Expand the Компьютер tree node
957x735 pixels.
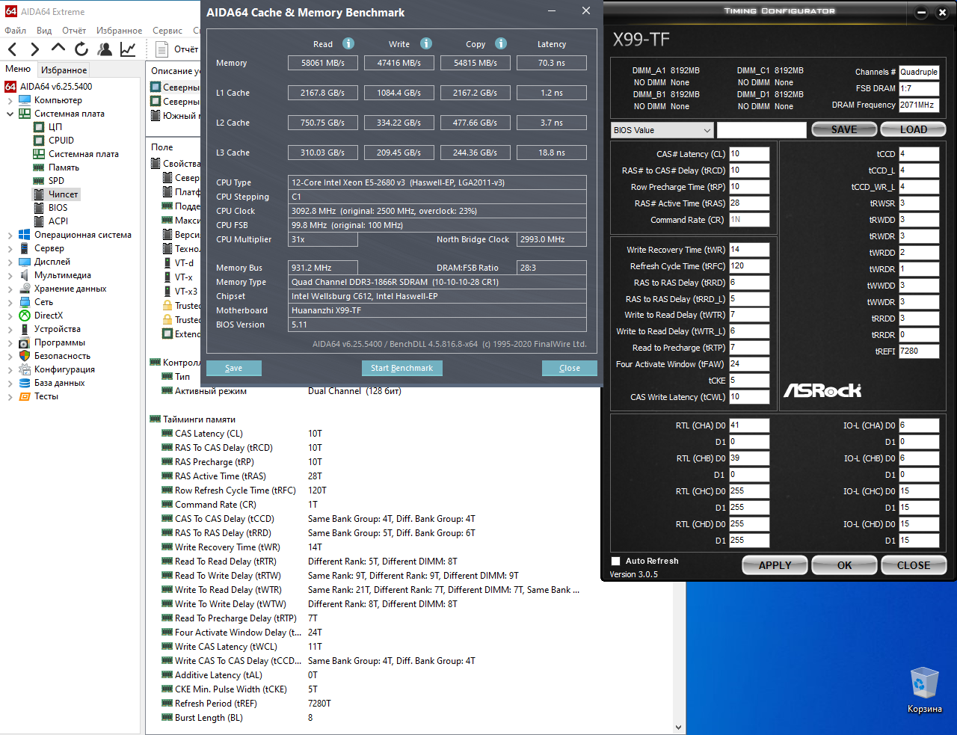[x=10, y=100]
